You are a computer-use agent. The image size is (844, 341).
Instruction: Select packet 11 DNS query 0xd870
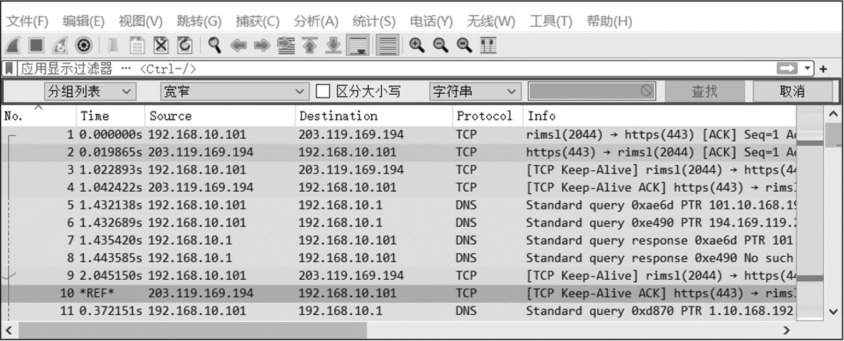pyautogui.click(x=399, y=311)
